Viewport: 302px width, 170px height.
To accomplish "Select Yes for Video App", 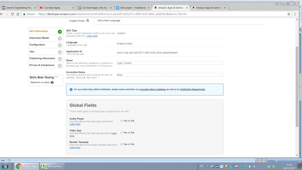I will click(121, 133).
